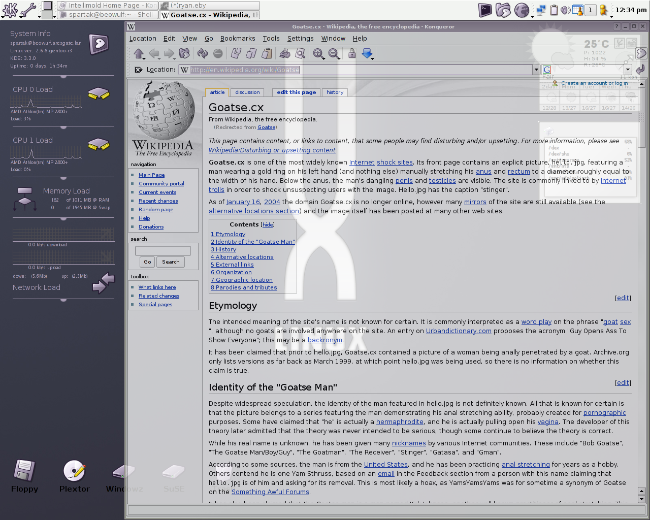This screenshot has width=650, height=520.
Task: Open the Bookmarks menu
Action: click(238, 38)
